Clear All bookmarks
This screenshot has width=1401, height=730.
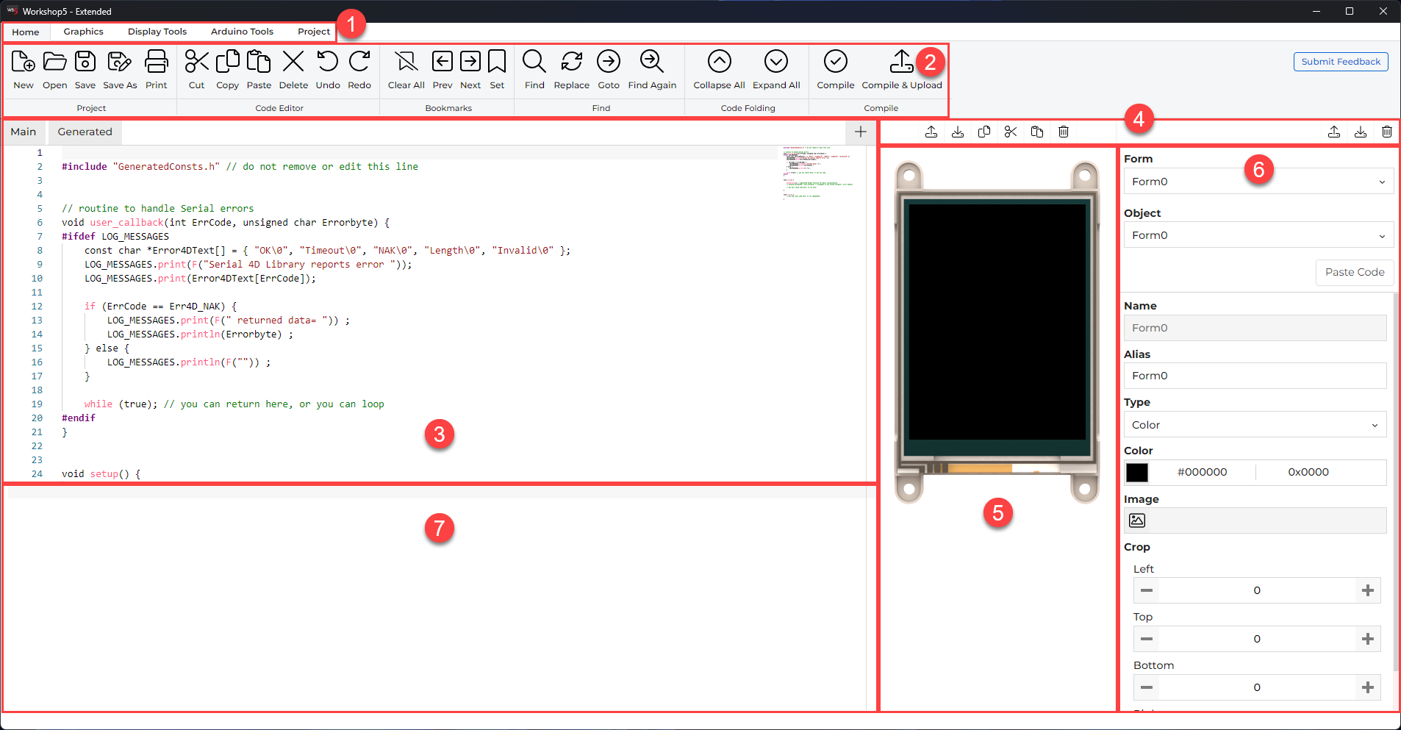[406, 70]
